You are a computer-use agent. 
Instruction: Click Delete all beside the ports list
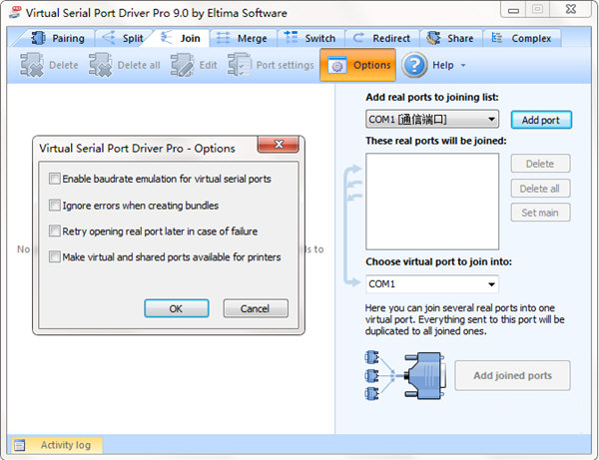(540, 189)
